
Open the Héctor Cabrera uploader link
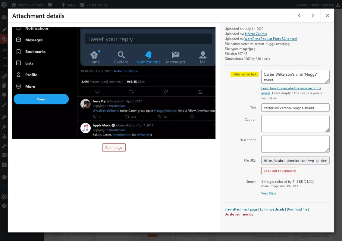(x=256, y=34)
